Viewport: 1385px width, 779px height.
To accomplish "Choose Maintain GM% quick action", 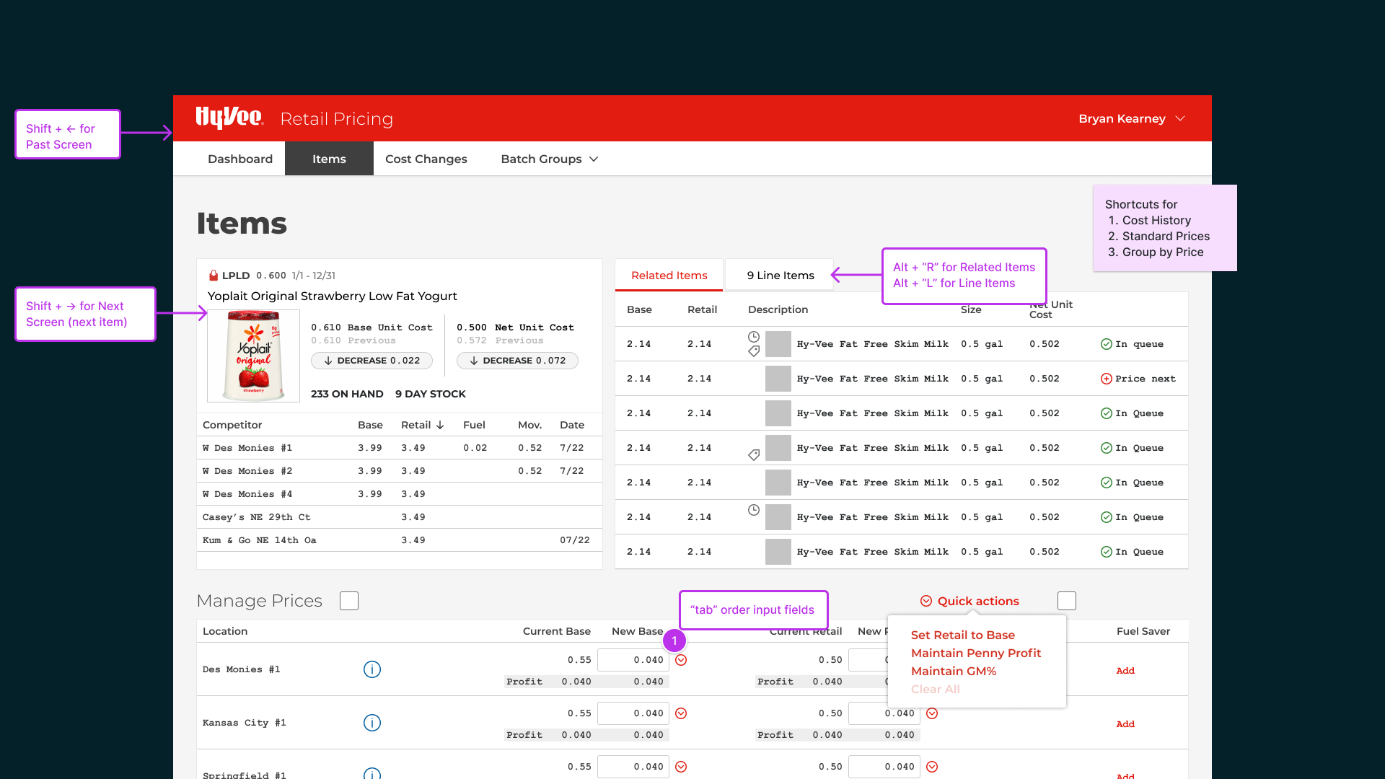I will click(x=954, y=671).
